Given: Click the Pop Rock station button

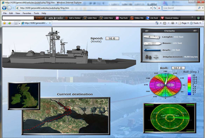Looking at the screenshot, I should pos(122,18).
